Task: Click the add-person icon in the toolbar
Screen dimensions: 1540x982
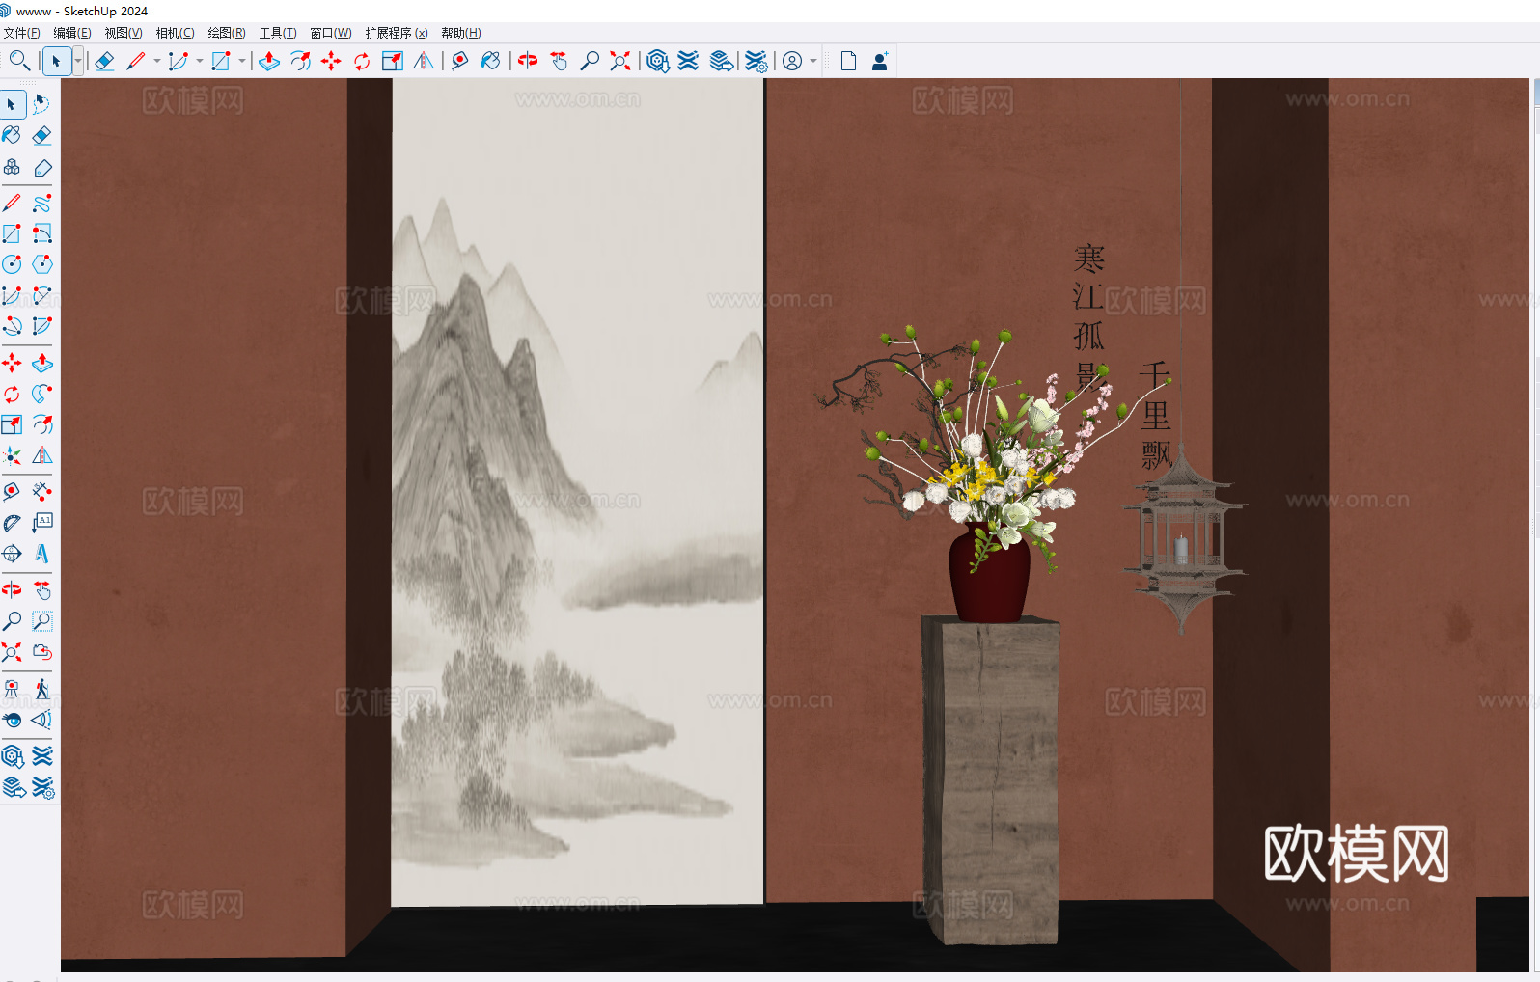Action: [x=879, y=61]
